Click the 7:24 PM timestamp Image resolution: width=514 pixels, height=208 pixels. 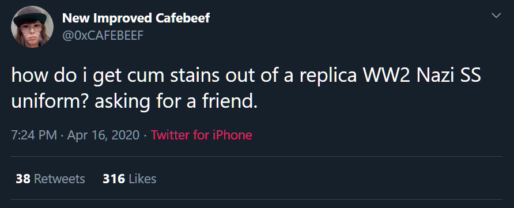[34, 135]
